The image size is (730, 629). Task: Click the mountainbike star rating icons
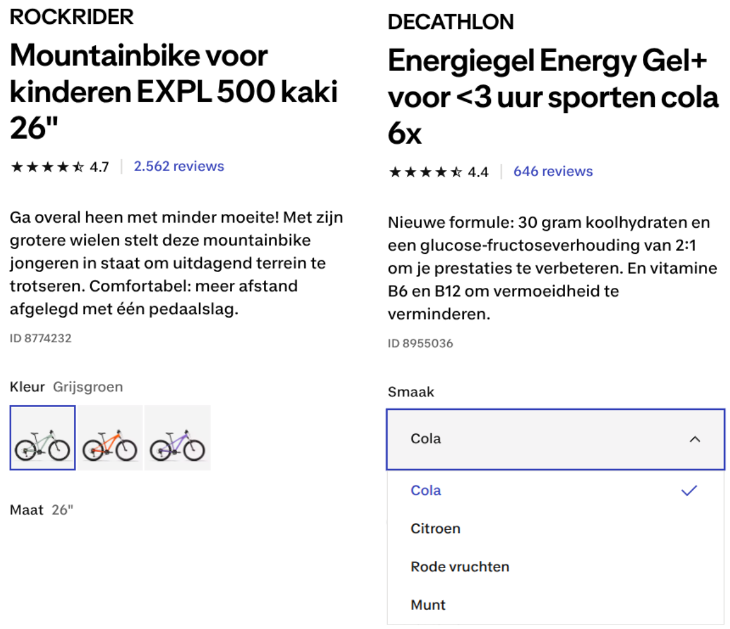47,167
